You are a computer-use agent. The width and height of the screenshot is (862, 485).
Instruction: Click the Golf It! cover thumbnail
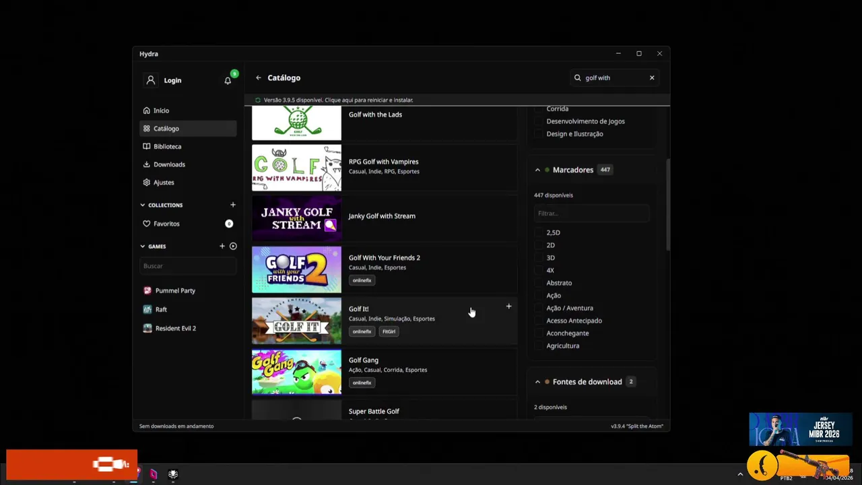click(296, 321)
